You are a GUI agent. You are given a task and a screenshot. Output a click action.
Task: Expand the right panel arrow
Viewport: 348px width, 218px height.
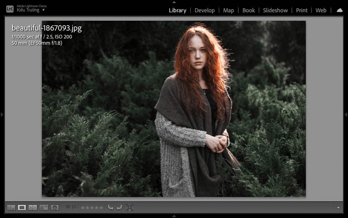coord(346,114)
